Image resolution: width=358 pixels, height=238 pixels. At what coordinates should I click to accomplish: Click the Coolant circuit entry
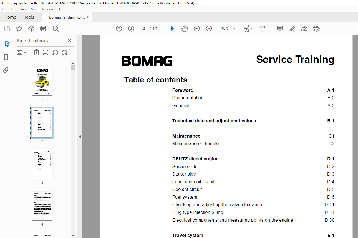coord(187,189)
